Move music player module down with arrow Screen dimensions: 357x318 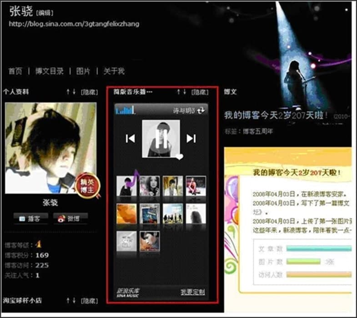185,92
